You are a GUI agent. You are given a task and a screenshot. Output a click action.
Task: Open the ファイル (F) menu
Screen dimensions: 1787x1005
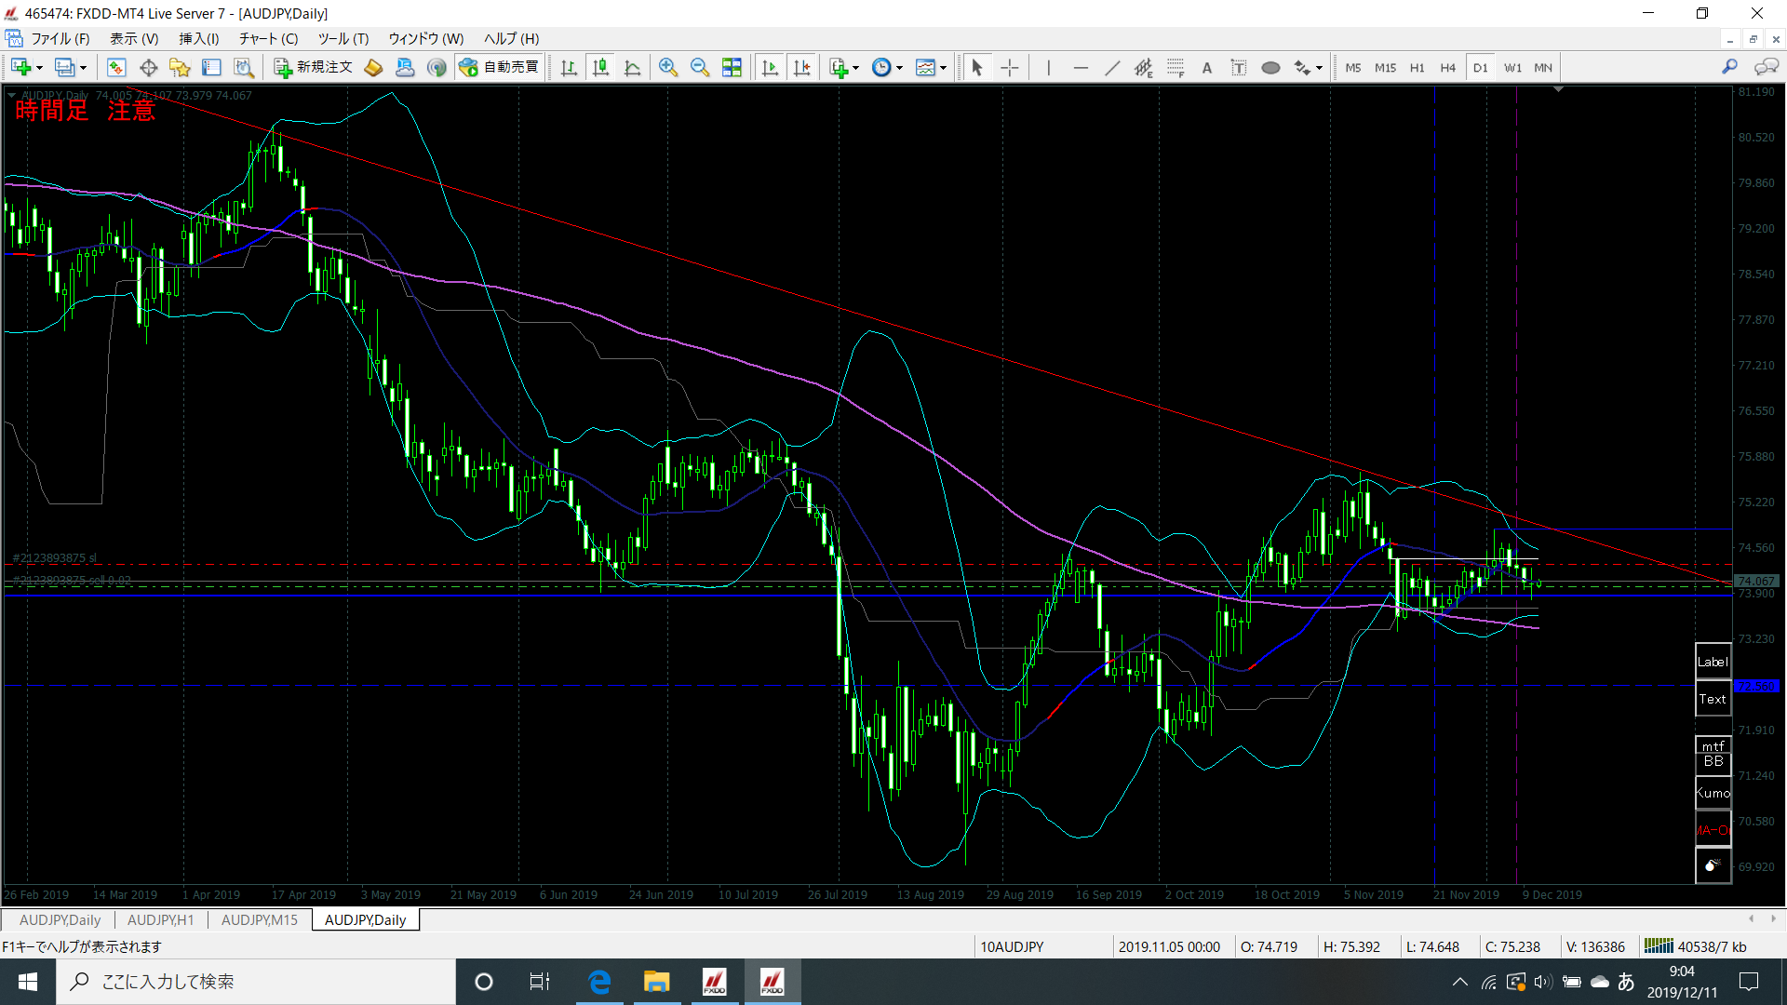60,38
